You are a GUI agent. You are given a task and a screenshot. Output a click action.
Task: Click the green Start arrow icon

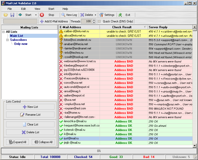20,15
